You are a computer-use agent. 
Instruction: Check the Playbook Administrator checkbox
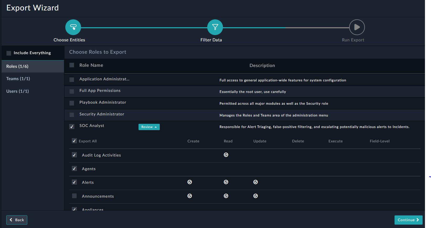click(72, 103)
